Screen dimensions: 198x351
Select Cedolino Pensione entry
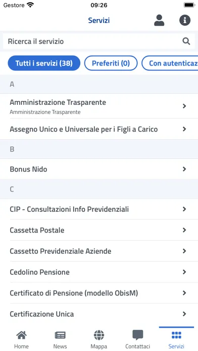click(x=99, y=272)
